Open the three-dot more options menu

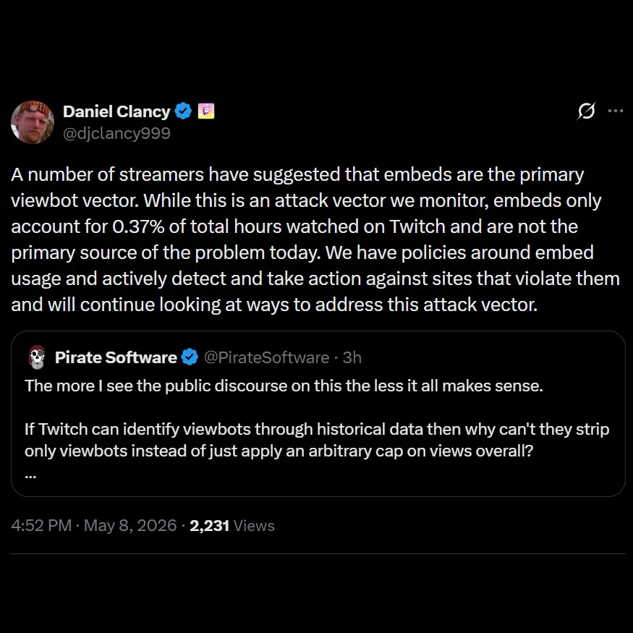615,111
